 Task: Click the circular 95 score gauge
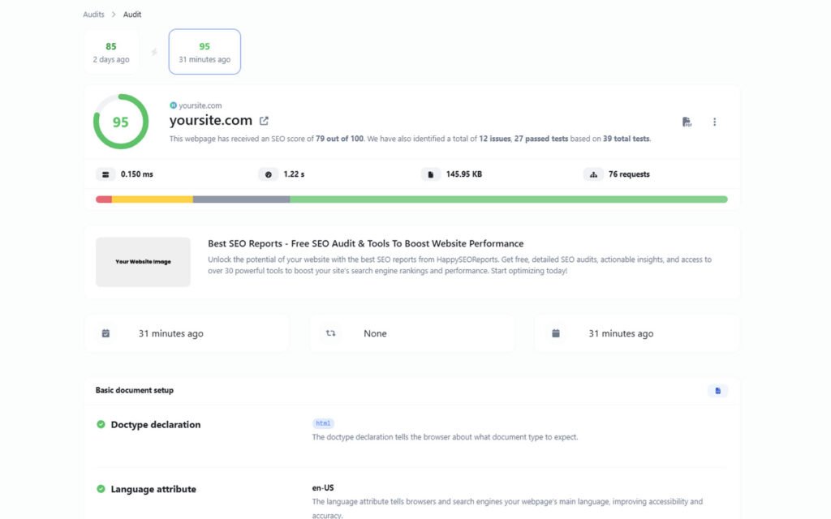tap(121, 122)
